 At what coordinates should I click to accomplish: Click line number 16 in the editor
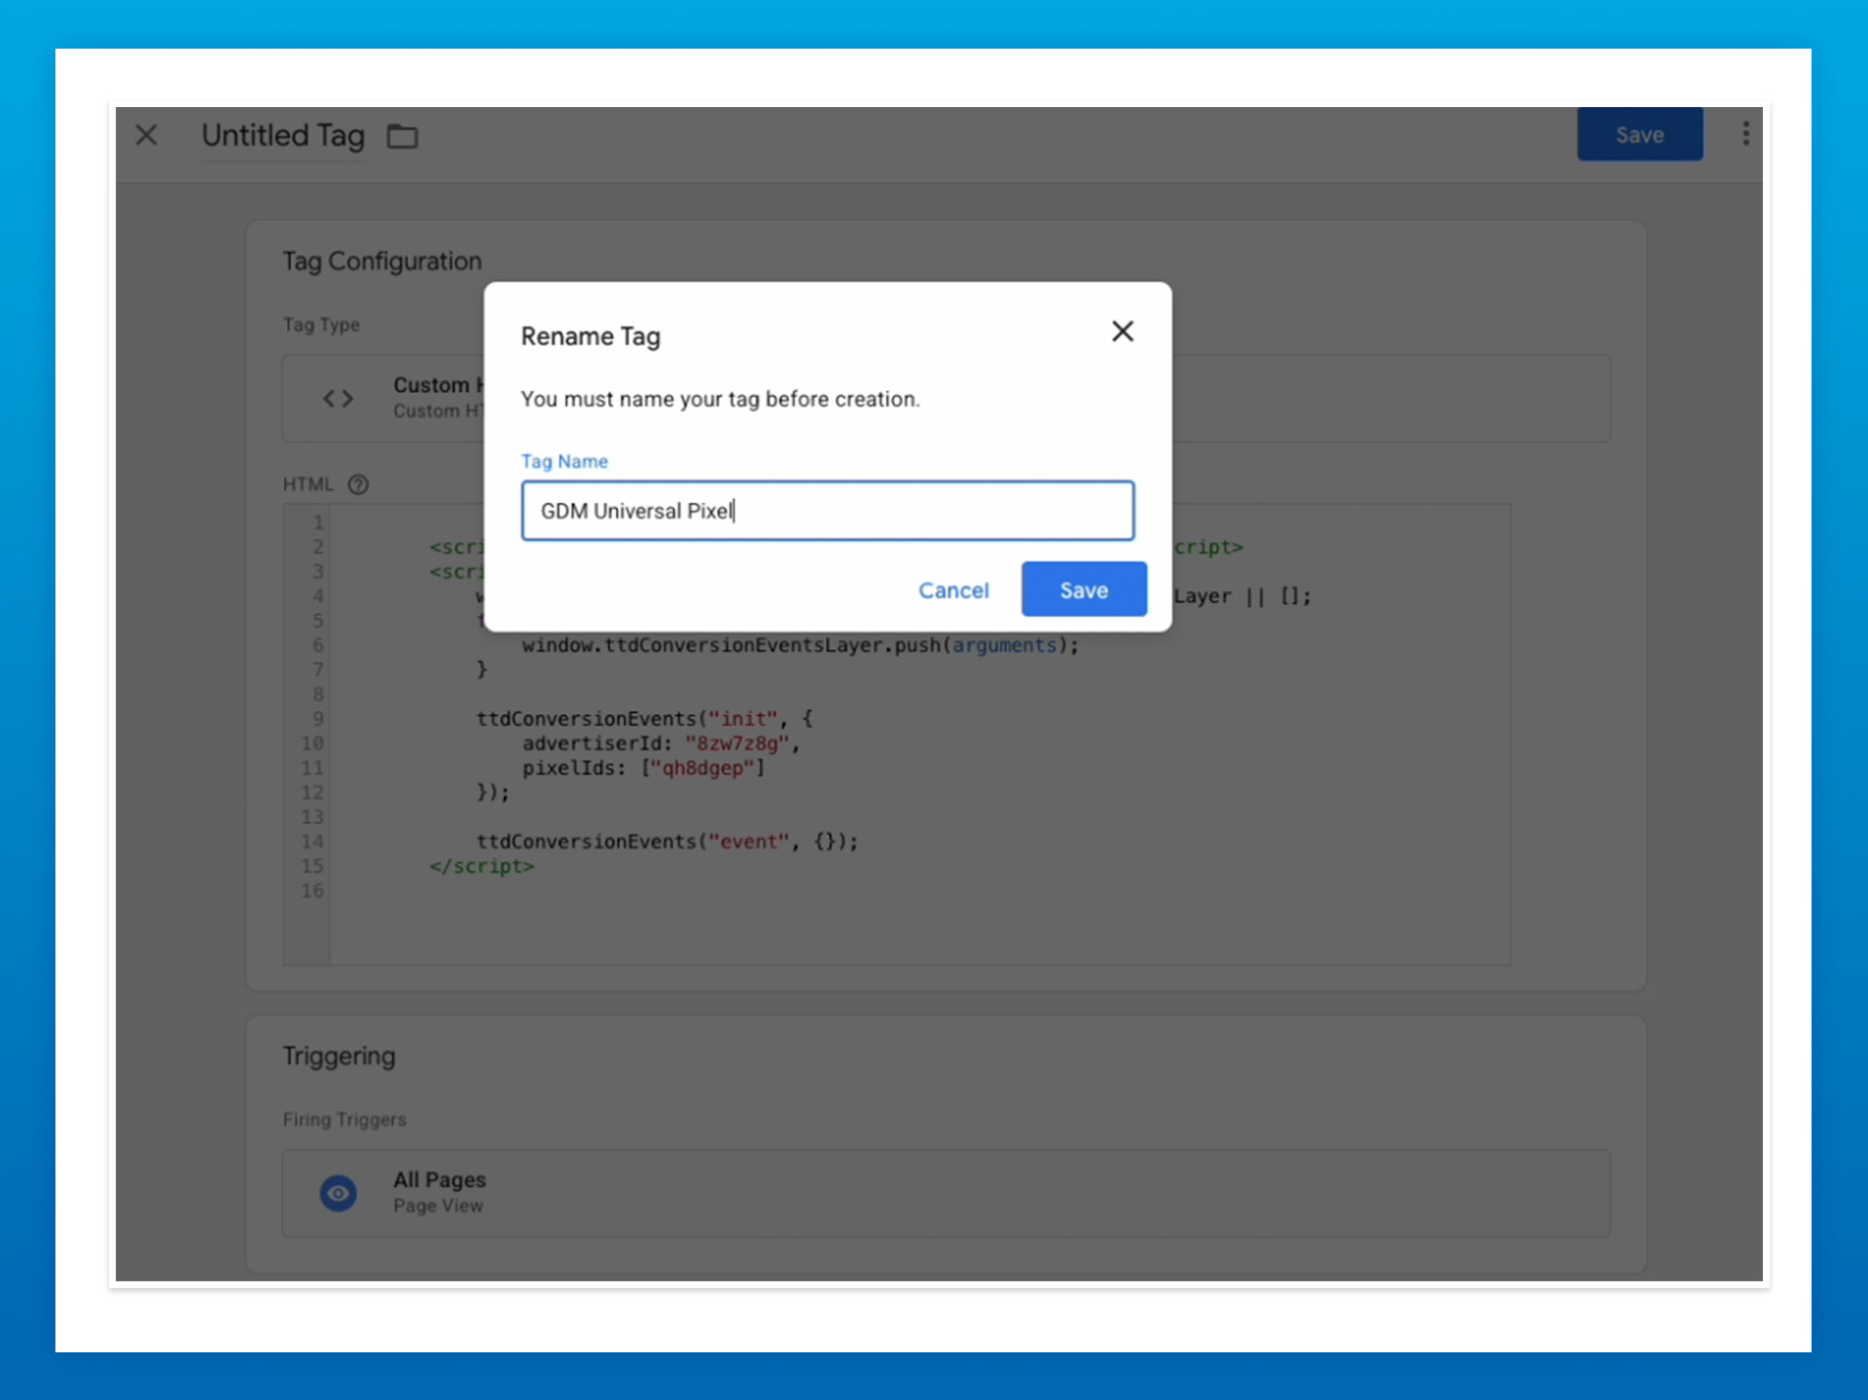pos(311,891)
